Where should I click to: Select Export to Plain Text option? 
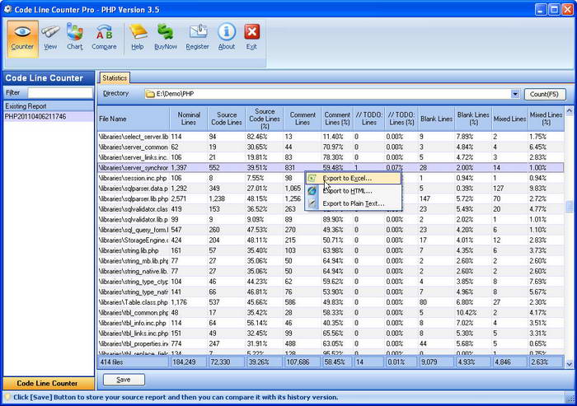click(x=353, y=203)
